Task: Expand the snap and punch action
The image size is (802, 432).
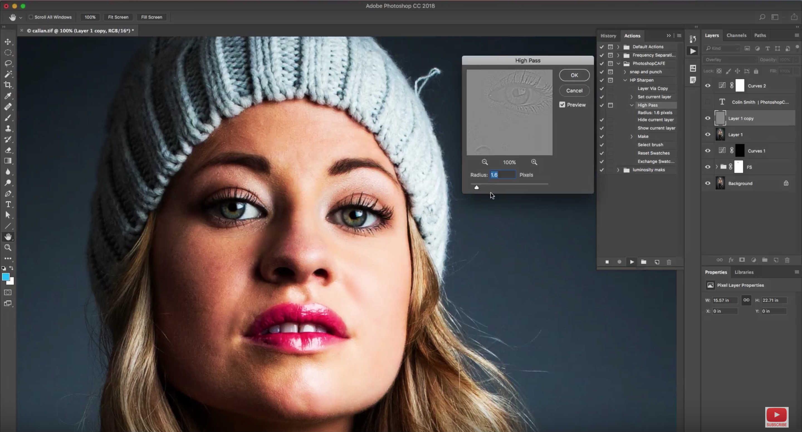Action: click(x=625, y=72)
